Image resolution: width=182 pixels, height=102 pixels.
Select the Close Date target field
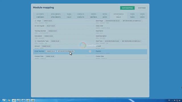[x=99, y=26]
